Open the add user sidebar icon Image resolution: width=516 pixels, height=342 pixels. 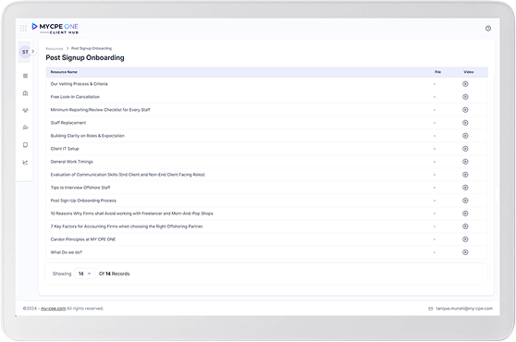(x=25, y=128)
